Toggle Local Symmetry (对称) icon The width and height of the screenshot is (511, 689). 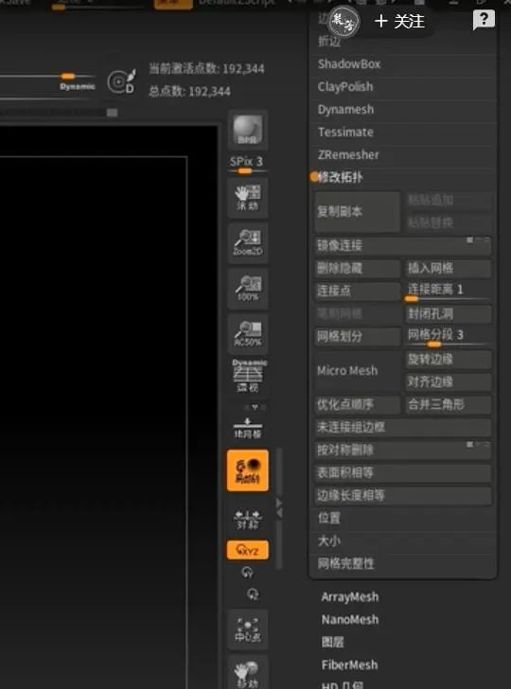coord(248,520)
